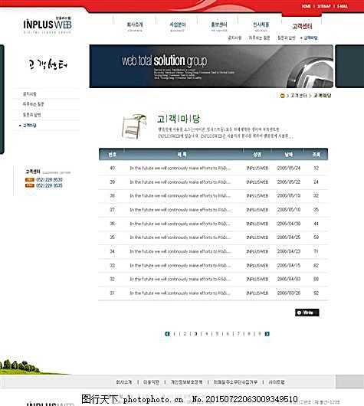Image resolution: width=364 pixels, height=406 pixels.
Task: Open 공지사항 in the top submenu
Action: point(234,38)
